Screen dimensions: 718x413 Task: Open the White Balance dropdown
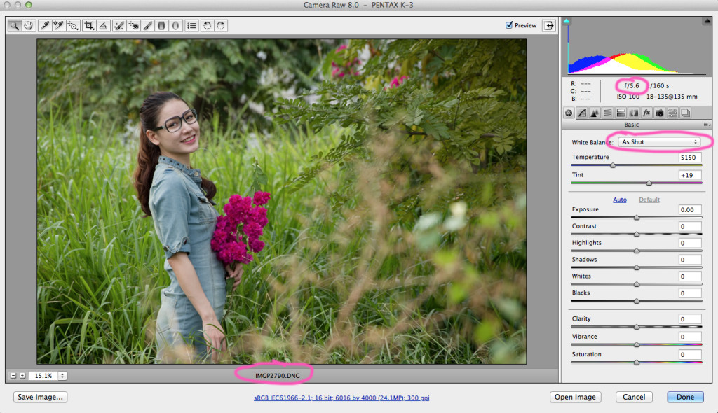tap(659, 142)
